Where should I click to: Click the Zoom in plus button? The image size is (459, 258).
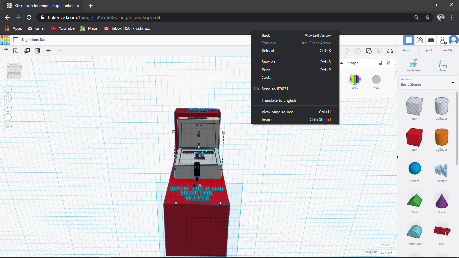point(8,107)
